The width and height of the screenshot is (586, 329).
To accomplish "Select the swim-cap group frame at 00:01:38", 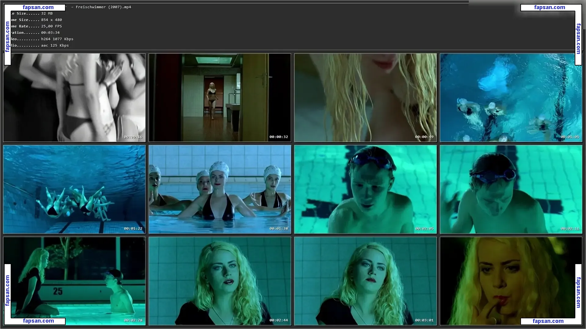I will [x=220, y=189].
